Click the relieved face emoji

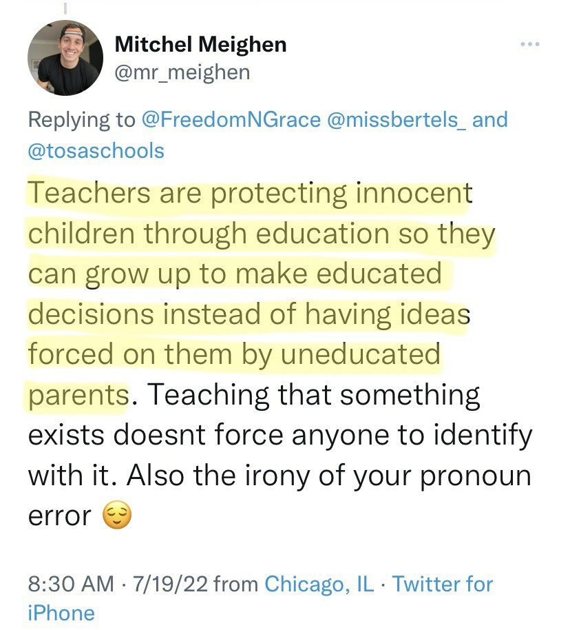116,517
